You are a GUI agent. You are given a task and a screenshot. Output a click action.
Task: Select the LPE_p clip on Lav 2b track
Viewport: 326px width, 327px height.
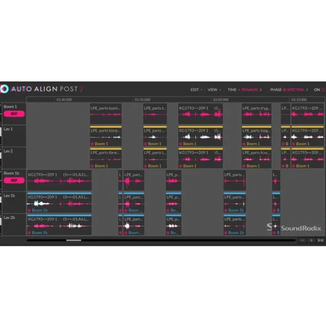point(173,225)
